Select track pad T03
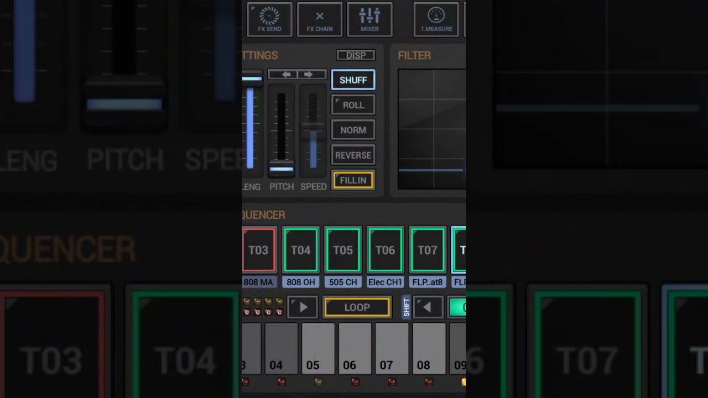The image size is (708, 398). pyautogui.click(x=259, y=250)
